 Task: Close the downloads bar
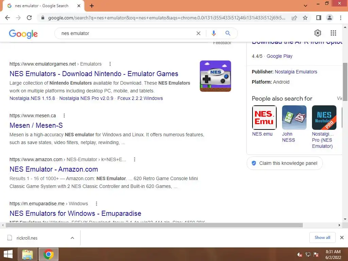(342, 238)
